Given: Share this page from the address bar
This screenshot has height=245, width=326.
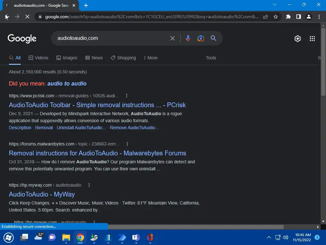Looking at the screenshot, I should 266,17.
